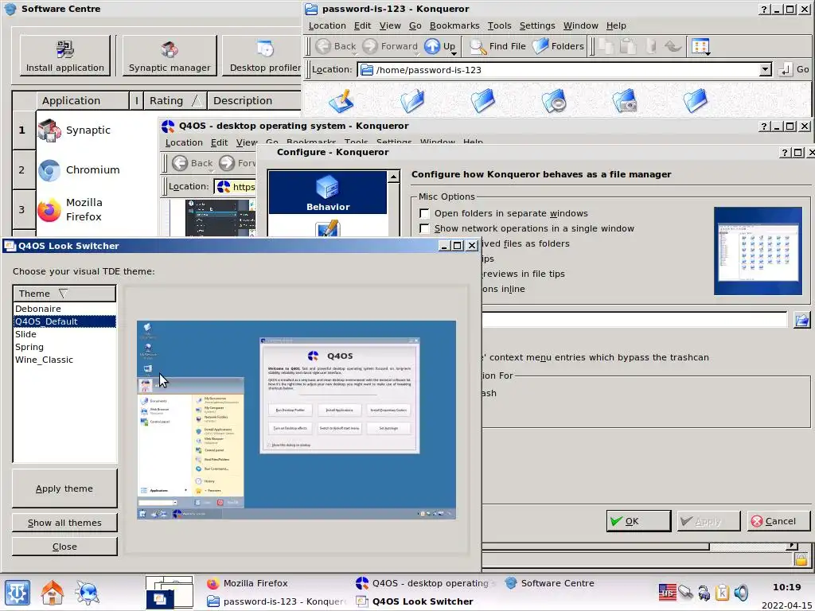Open Location menu in password-is-123 Konqueror
The image size is (815, 611).
(x=327, y=25)
